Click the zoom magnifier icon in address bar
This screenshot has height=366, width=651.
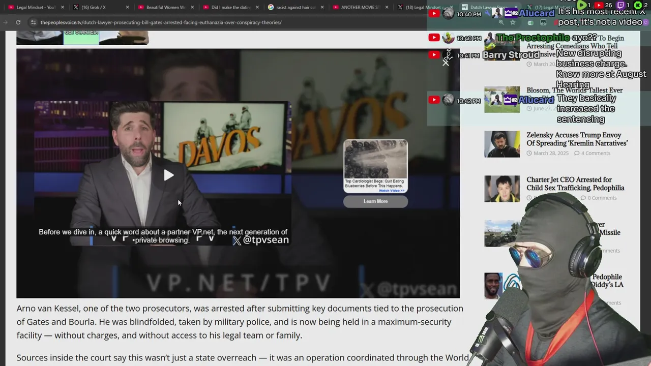click(x=501, y=22)
